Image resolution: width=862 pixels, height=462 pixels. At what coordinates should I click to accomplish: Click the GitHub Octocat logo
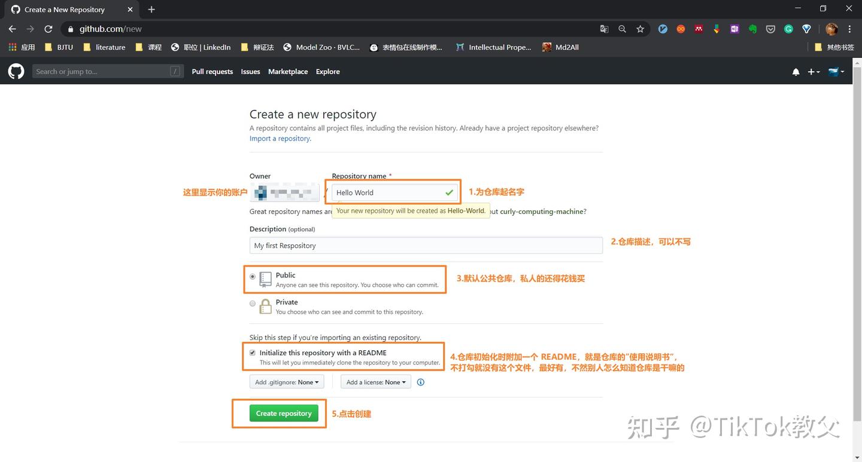point(16,71)
